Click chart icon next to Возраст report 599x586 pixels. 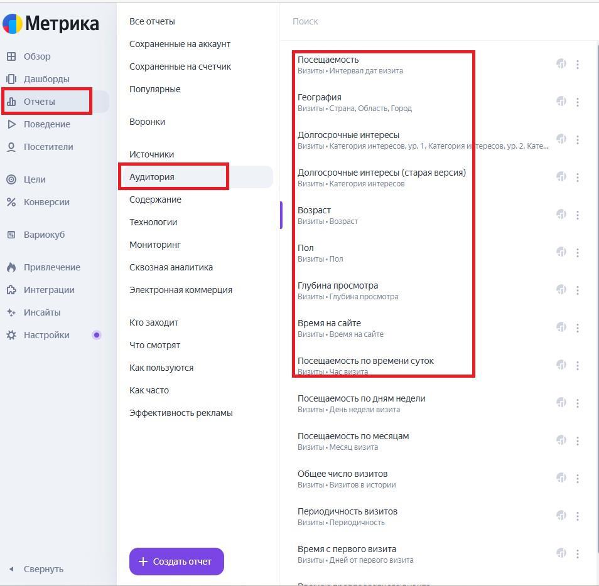point(561,215)
